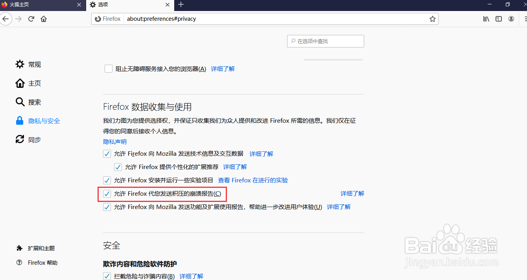The image size is (527, 280).
Task: Uncheck 允许 Firefox 向 Mozilla 发送技术信息及交互数据
Action: [x=107, y=154]
